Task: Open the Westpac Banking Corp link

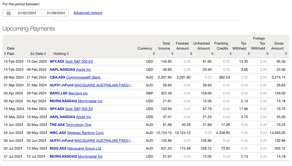Action: [x=85, y=133]
